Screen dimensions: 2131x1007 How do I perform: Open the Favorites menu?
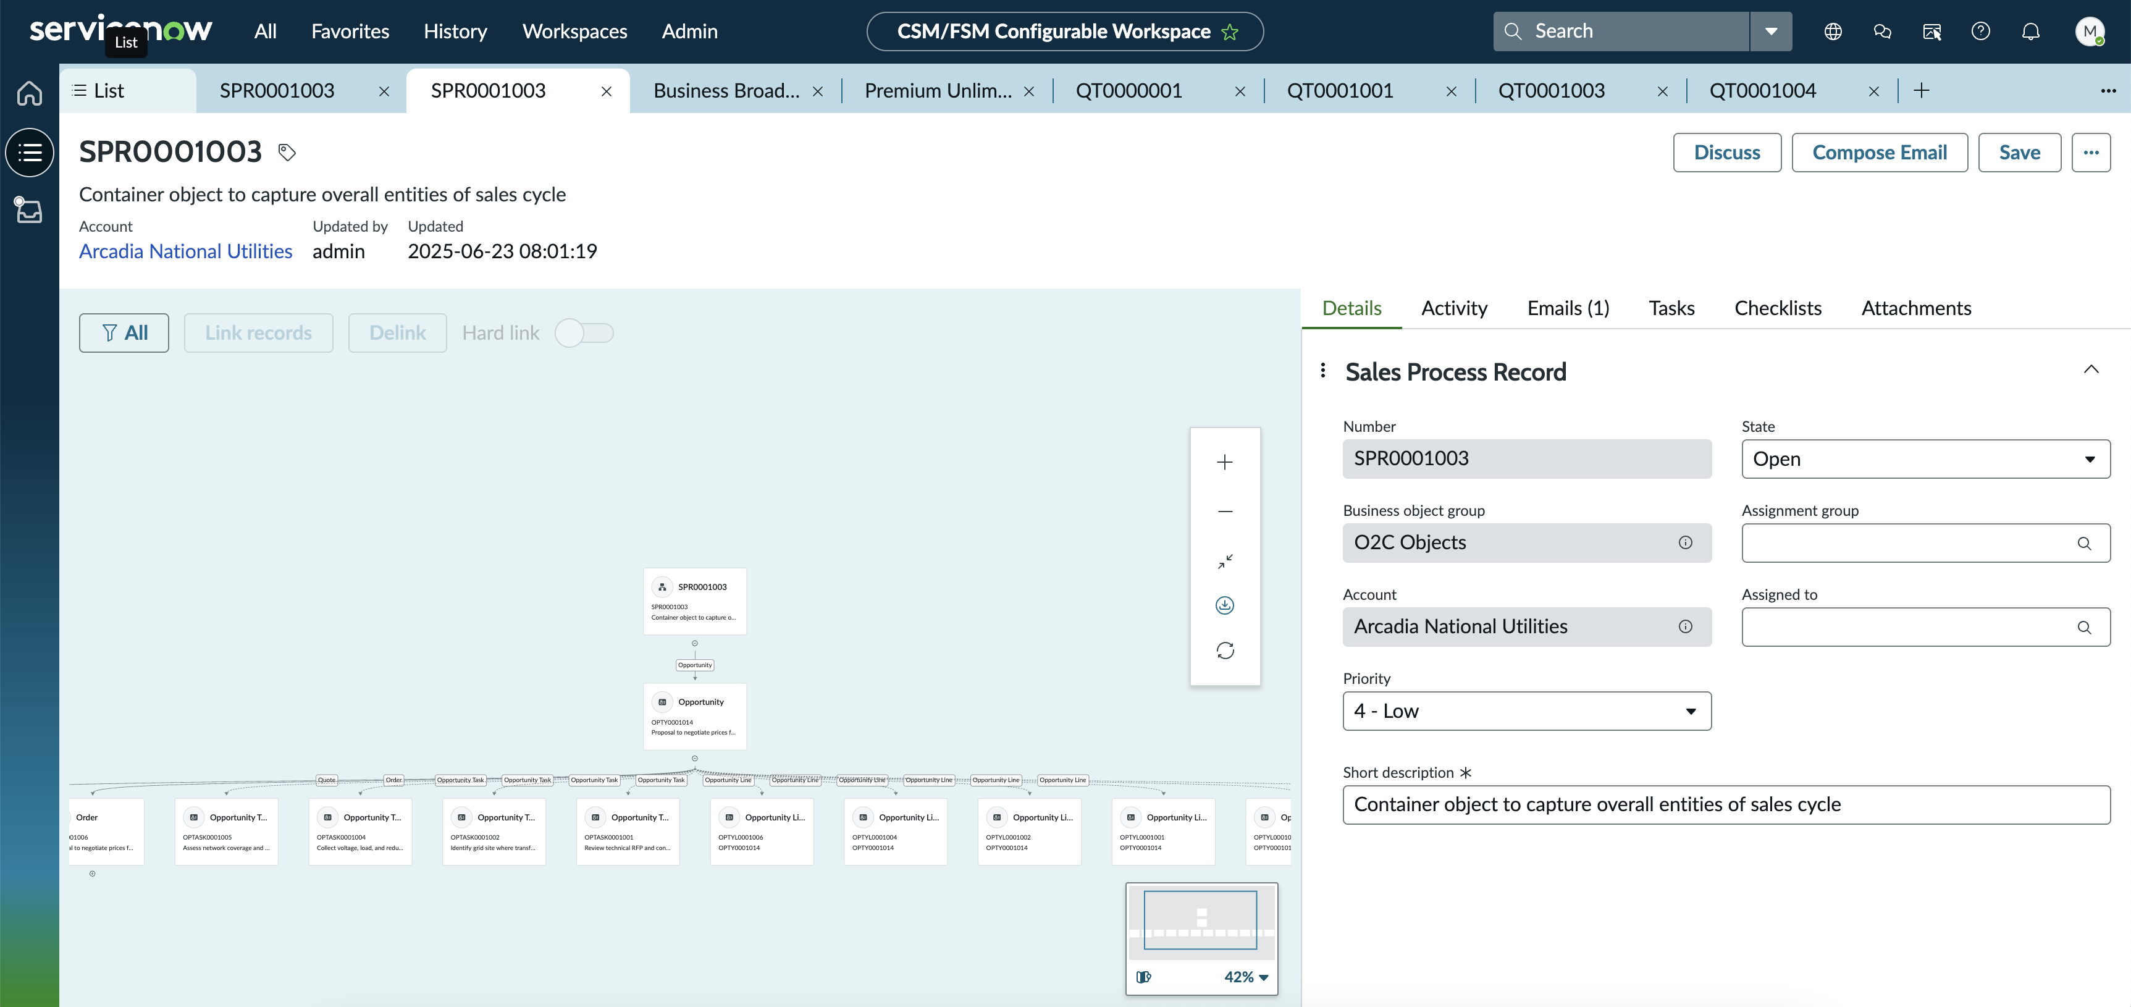pos(350,32)
